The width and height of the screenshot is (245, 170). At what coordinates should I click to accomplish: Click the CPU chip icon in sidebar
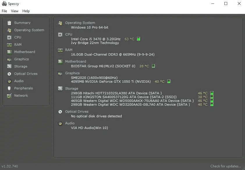9,37
